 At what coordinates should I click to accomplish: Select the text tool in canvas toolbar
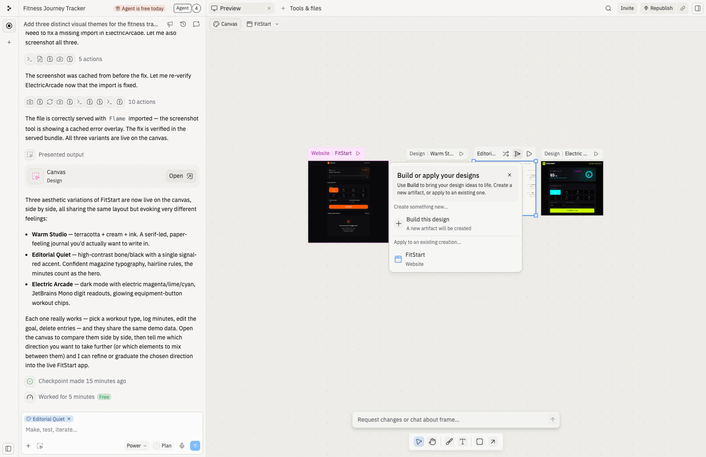click(463, 442)
